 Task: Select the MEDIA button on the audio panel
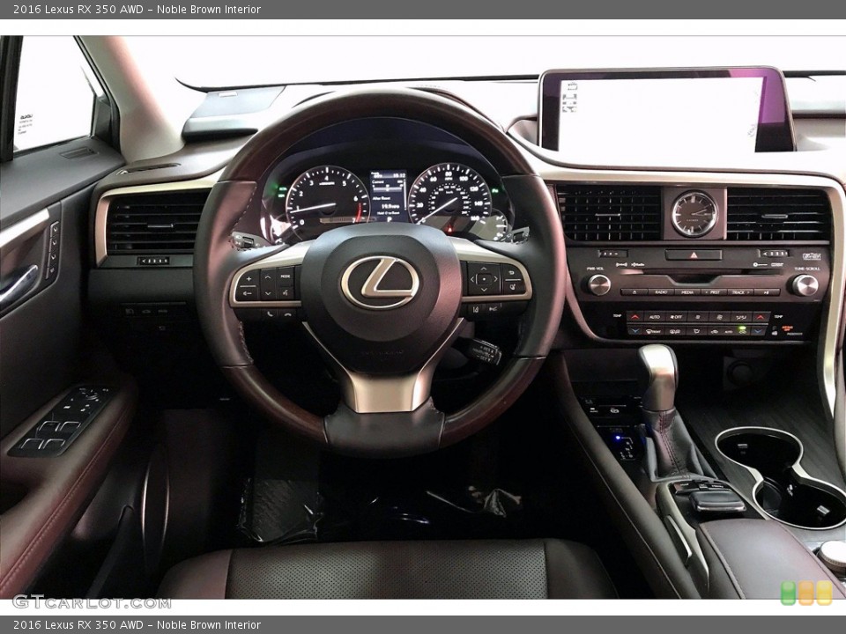(687, 292)
